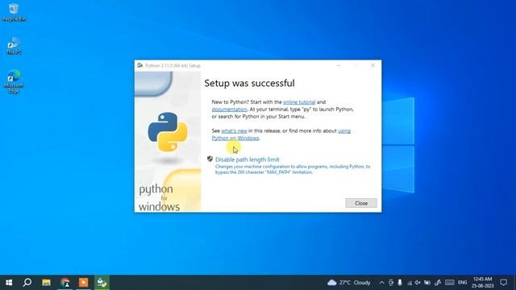Screen dimensions: 516x290
Task: Open the battery status tray icon
Action: (x=427, y=283)
